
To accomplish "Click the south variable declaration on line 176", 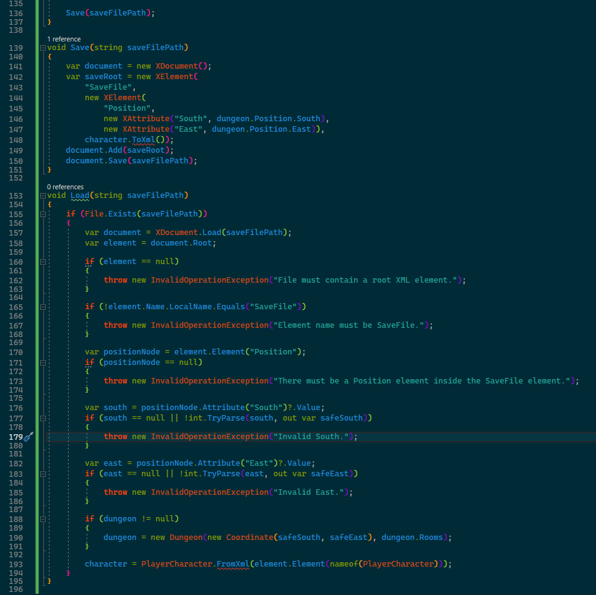I will coord(115,408).
